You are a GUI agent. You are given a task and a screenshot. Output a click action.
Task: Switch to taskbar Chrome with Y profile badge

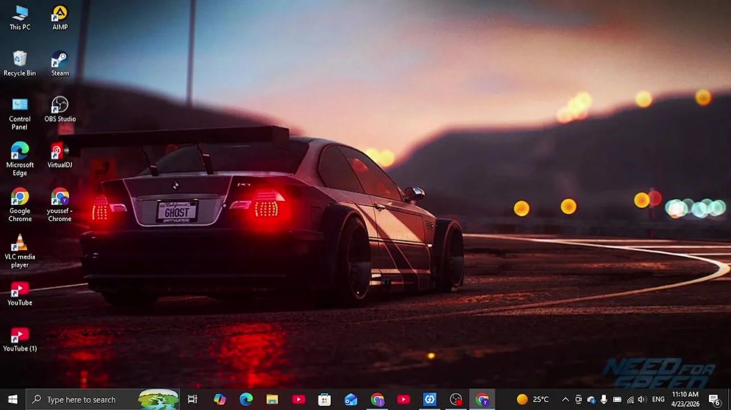click(x=482, y=399)
